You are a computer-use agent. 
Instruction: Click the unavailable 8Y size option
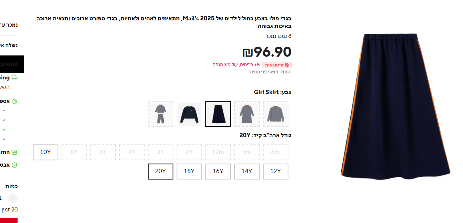click(x=74, y=152)
